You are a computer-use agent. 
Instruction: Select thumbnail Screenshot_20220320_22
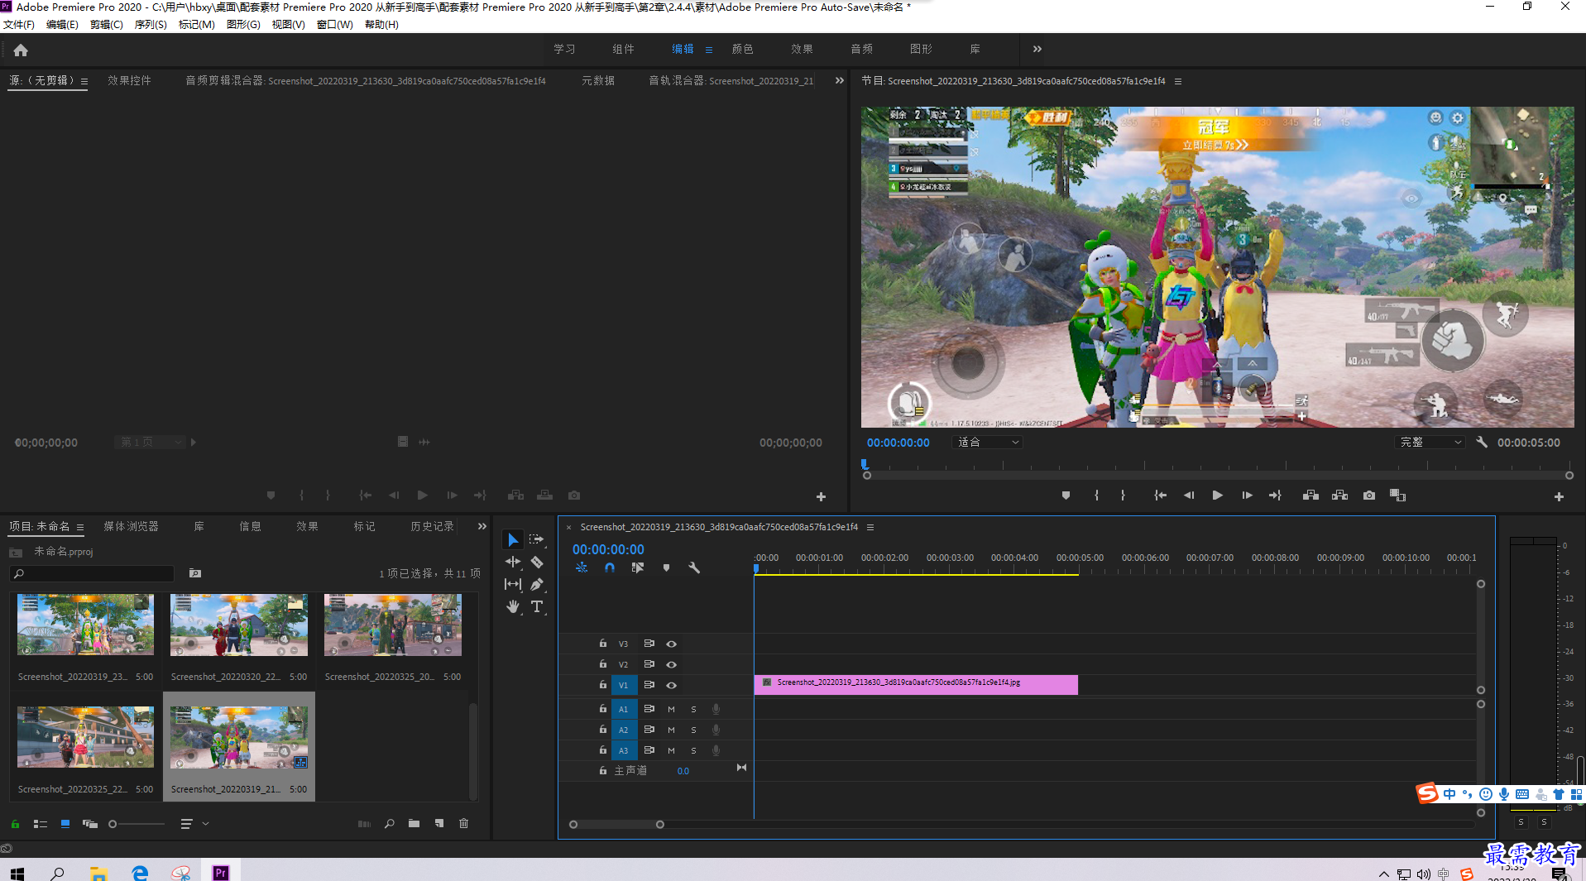238,626
